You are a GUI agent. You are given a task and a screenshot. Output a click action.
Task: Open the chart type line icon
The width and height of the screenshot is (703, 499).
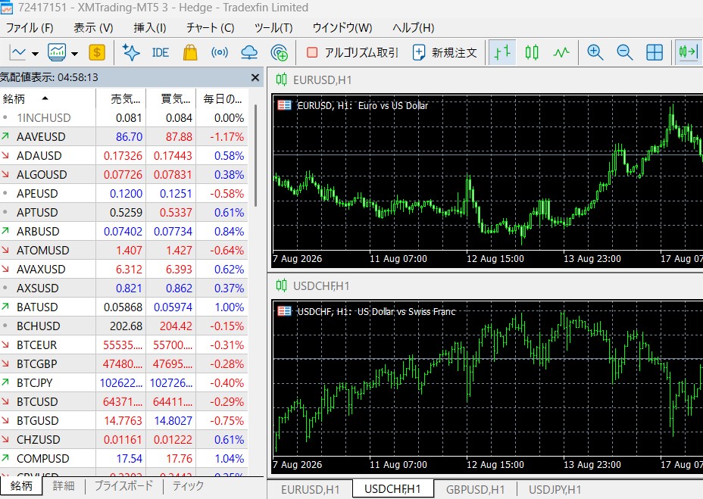pyautogui.click(x=18, y=53)
